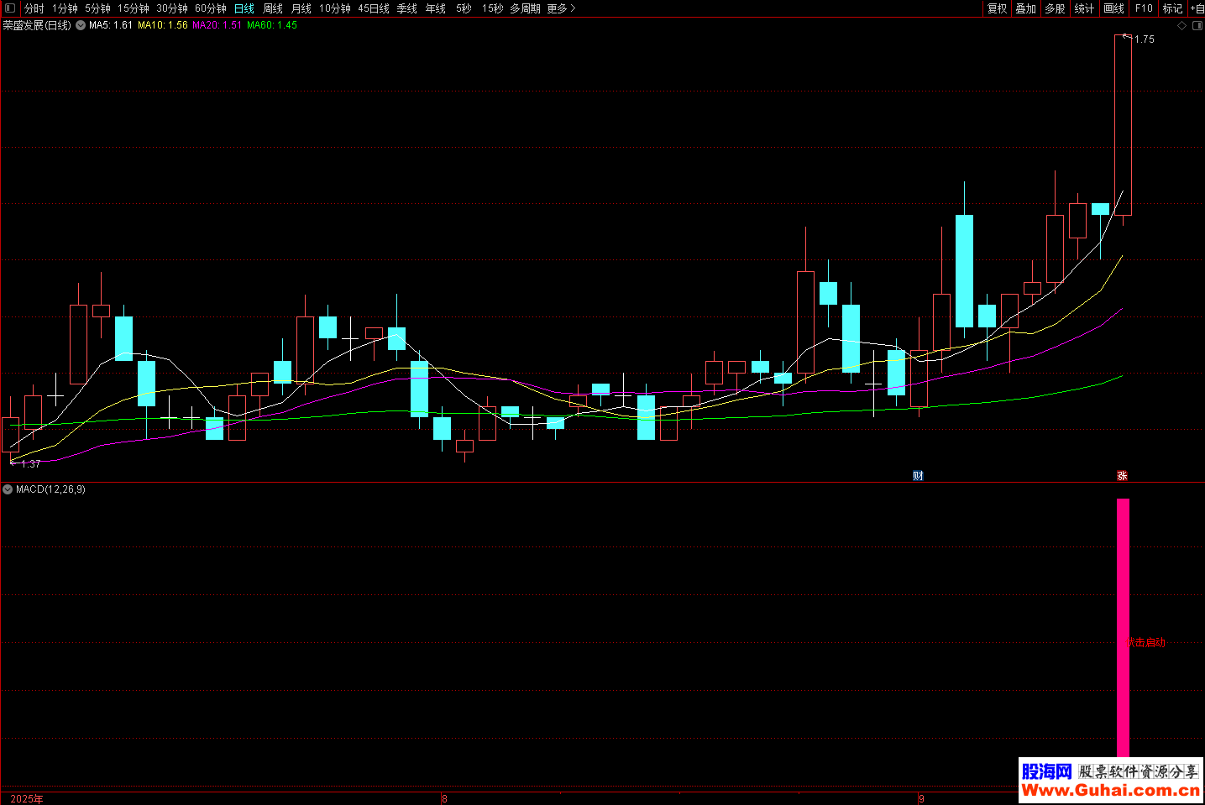Toggle the left sidebar panel icon
This screenshot has width=1205, height=805.
coord(10,8)
